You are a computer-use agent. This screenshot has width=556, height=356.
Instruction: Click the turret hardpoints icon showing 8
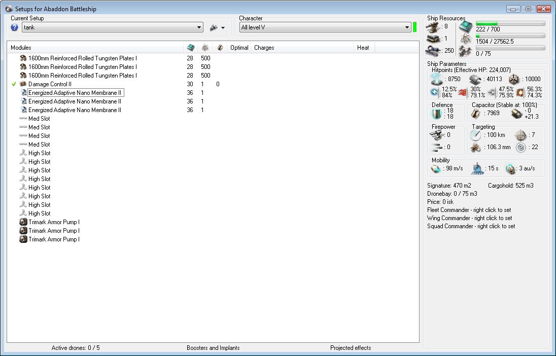[433, 27]
